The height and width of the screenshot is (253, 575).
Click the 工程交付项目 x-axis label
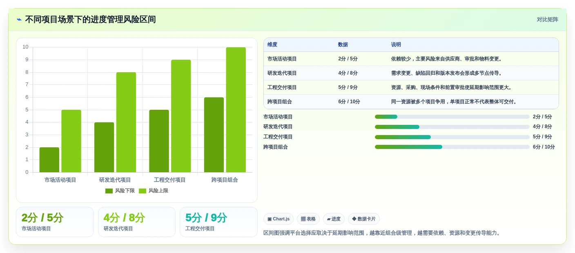click(170, 180)
